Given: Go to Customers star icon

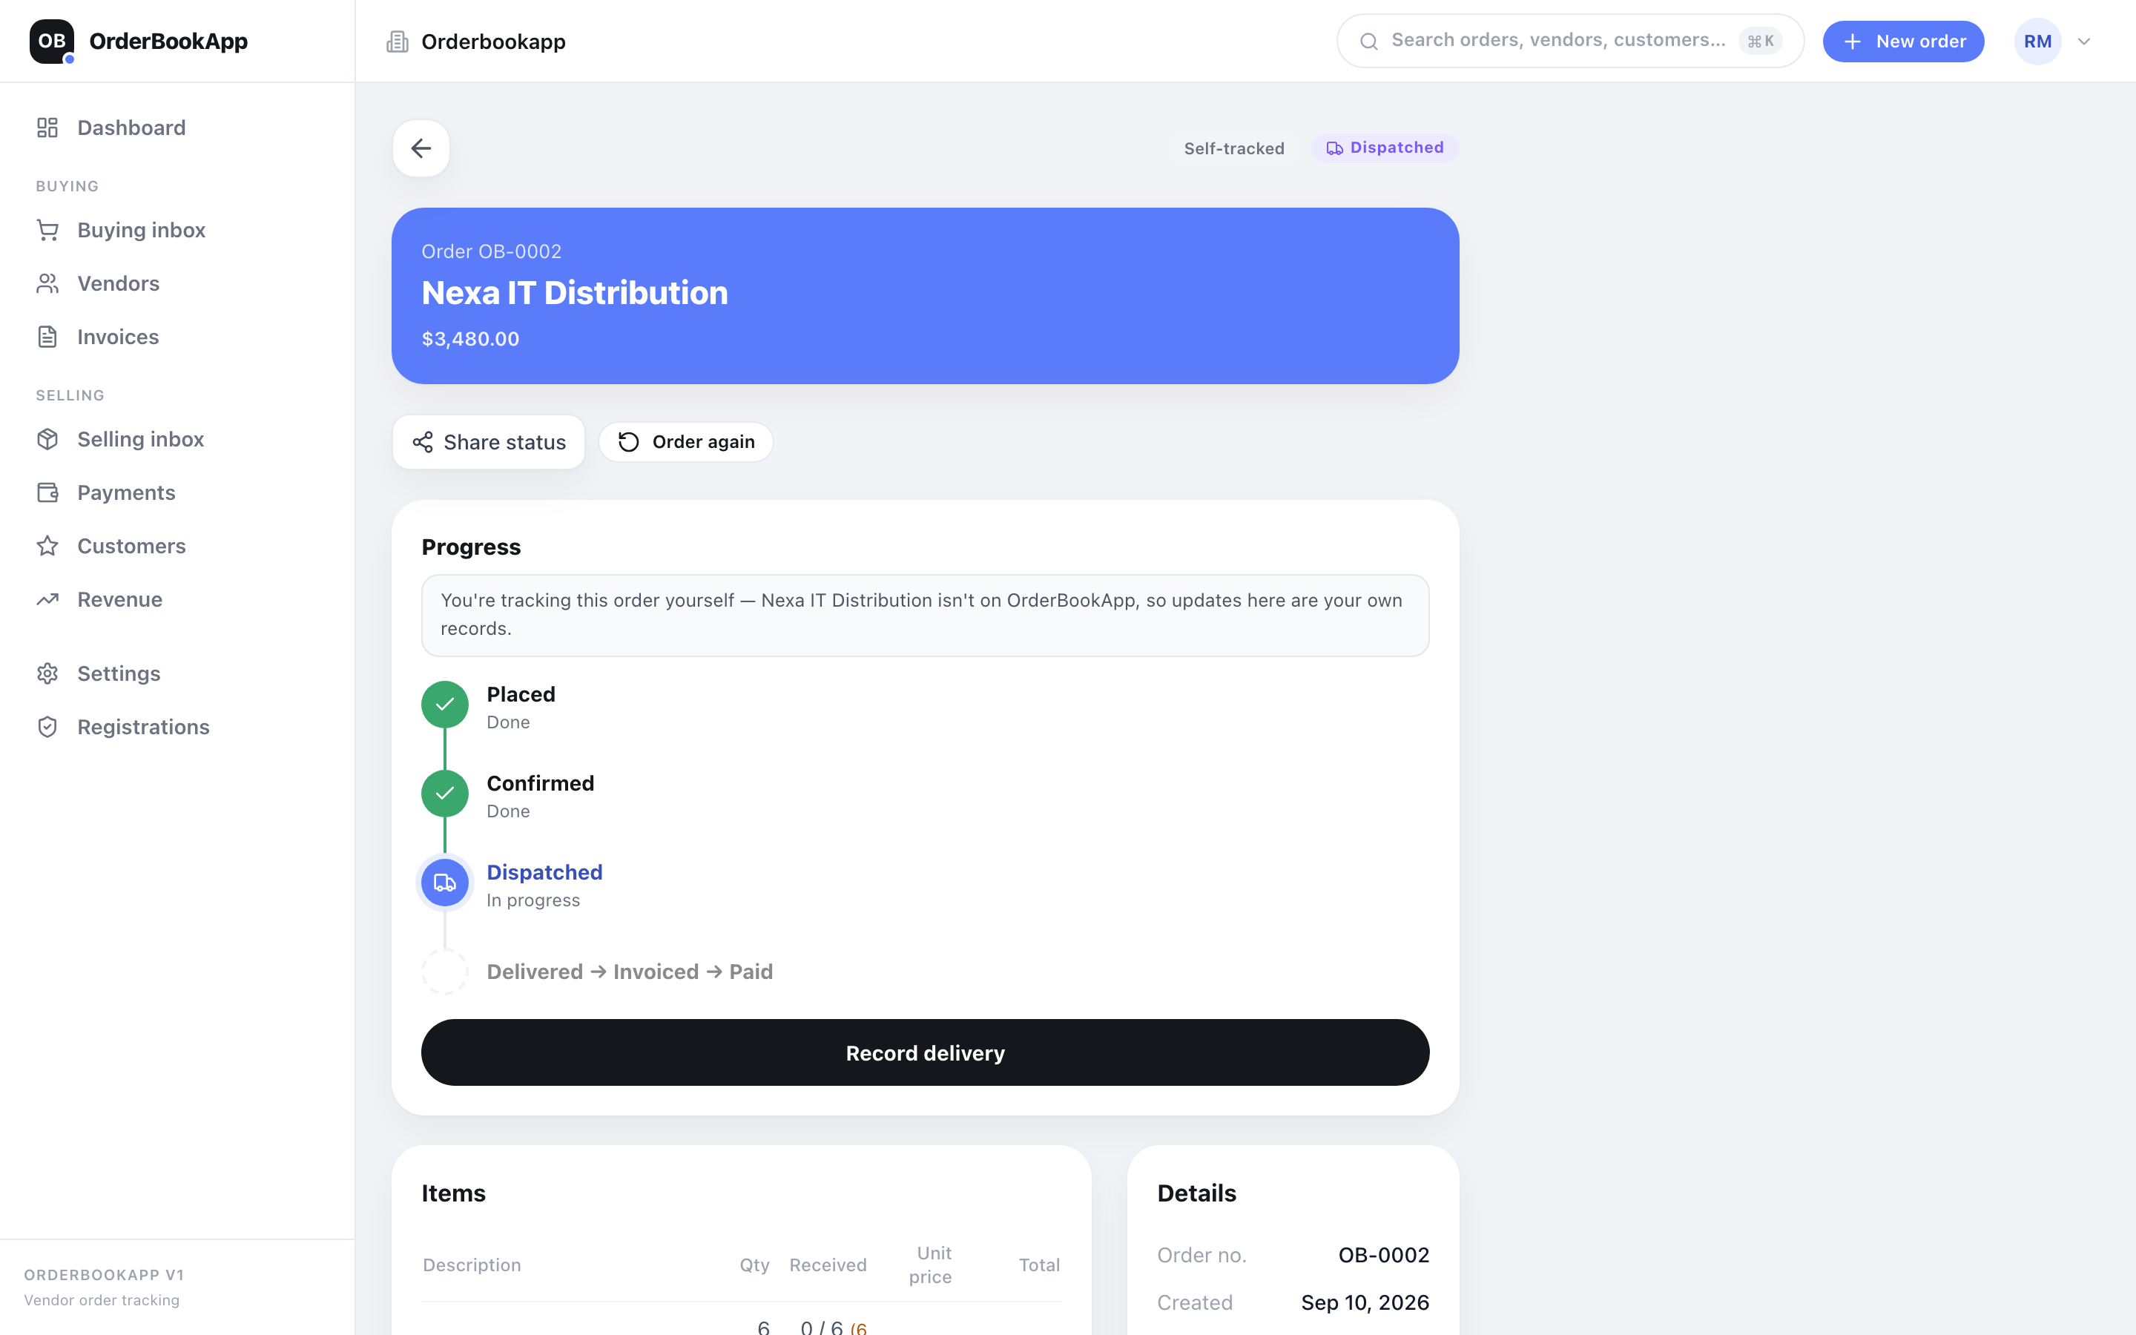Looking at the screenshot, I should click(x=47, y=547).
